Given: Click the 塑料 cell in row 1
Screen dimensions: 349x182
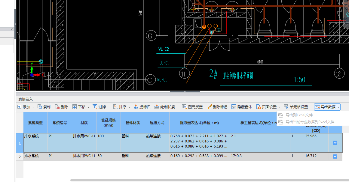Looking at the screenshot, I should [133, 143].
